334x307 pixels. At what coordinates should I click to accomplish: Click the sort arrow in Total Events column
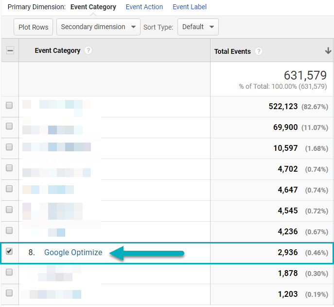(328, 51)
